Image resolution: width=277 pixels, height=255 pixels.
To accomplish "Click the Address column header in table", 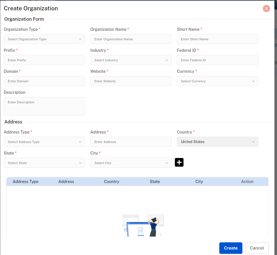I will (66, 182).
